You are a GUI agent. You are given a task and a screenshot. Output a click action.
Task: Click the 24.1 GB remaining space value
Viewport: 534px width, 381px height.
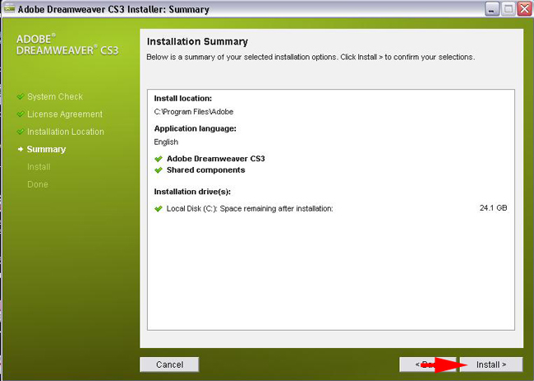(x=493, y=208)
